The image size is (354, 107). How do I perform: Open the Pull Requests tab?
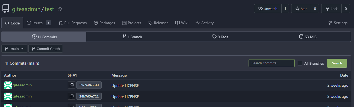point(73,23)
